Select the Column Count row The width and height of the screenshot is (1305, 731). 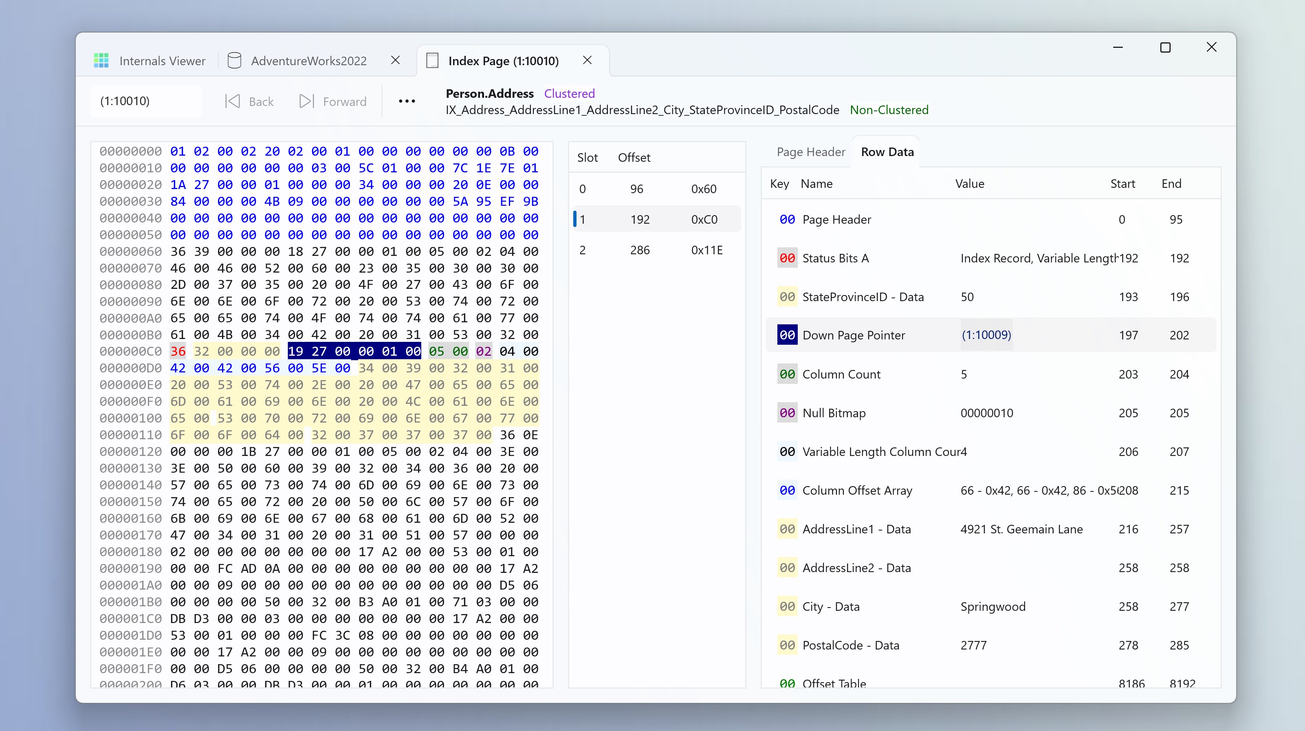point(841,374)
